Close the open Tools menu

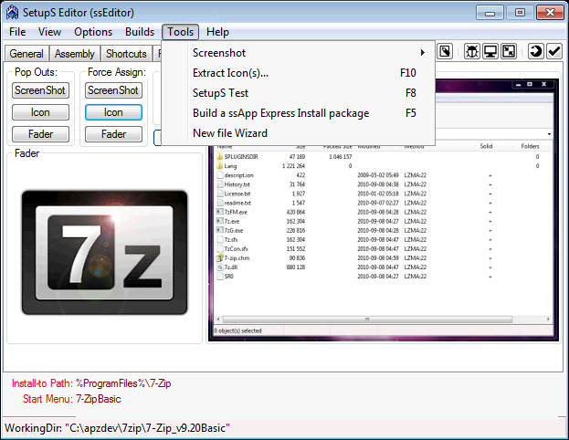coord(180,32)
